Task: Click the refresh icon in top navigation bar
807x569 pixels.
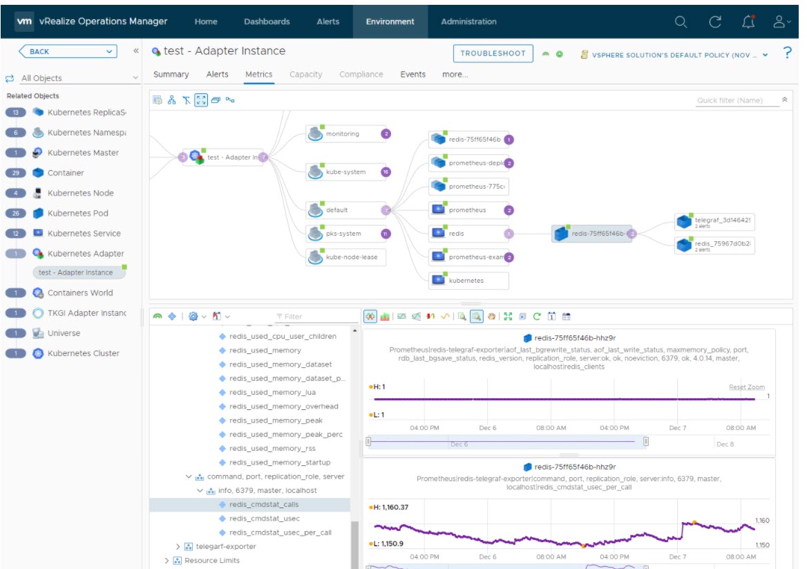Action: click(x=715, y=22)
